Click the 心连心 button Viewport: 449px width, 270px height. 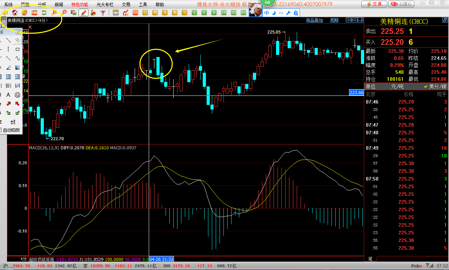(402, 4)
